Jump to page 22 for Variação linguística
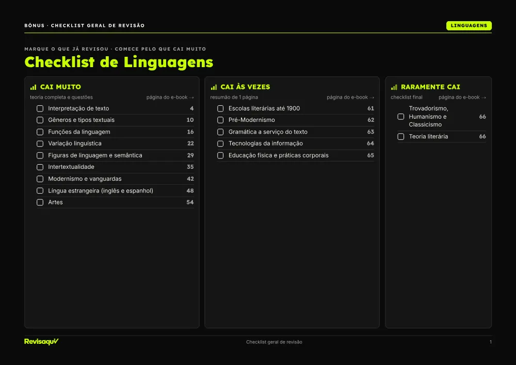Image resolution: width=516 pixels, height=365 pixels. (190, 144)
